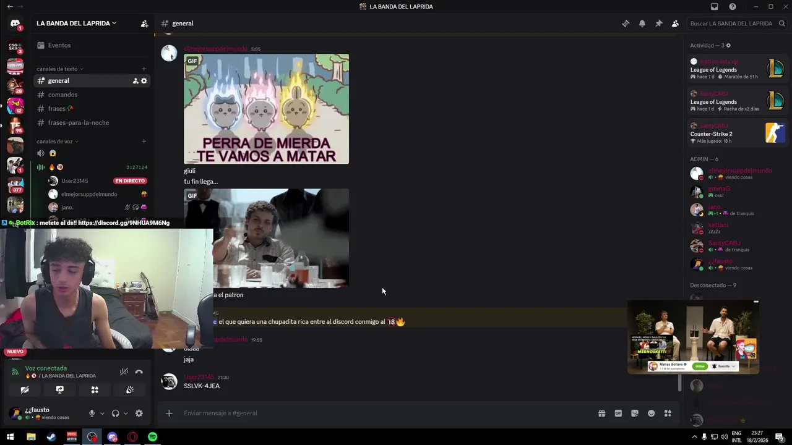792x445 pixels.
Task: Open sticker picker in message bar
Action: click(635, 413)
